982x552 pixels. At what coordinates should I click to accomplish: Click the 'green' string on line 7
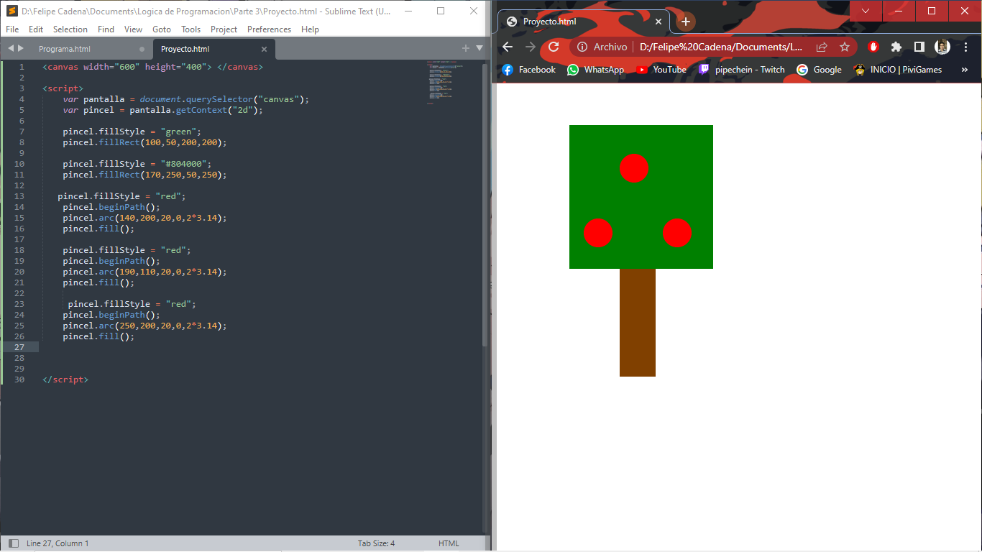click(178, 132)
